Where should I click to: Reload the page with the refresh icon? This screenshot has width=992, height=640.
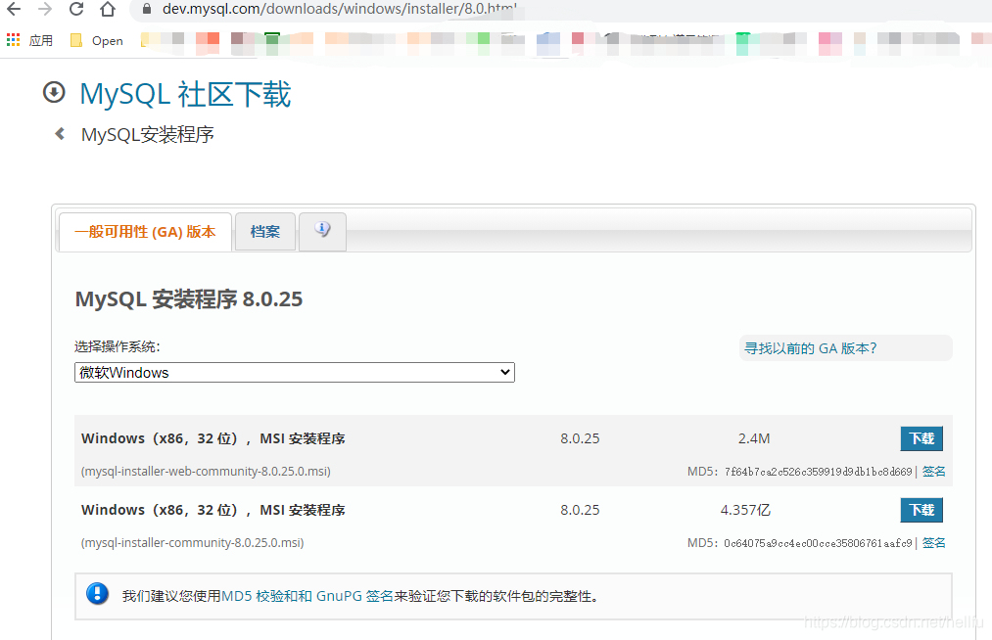tap(76, 9)
